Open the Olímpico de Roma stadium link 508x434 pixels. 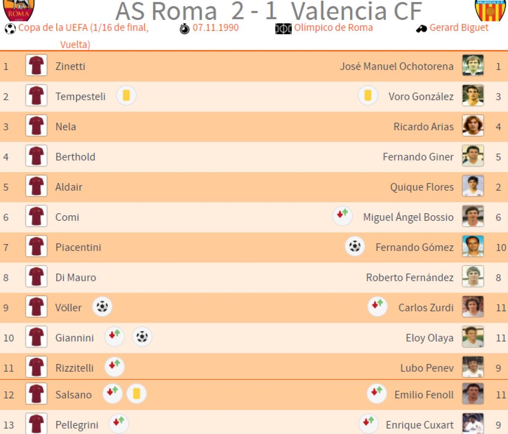point(333,28)
